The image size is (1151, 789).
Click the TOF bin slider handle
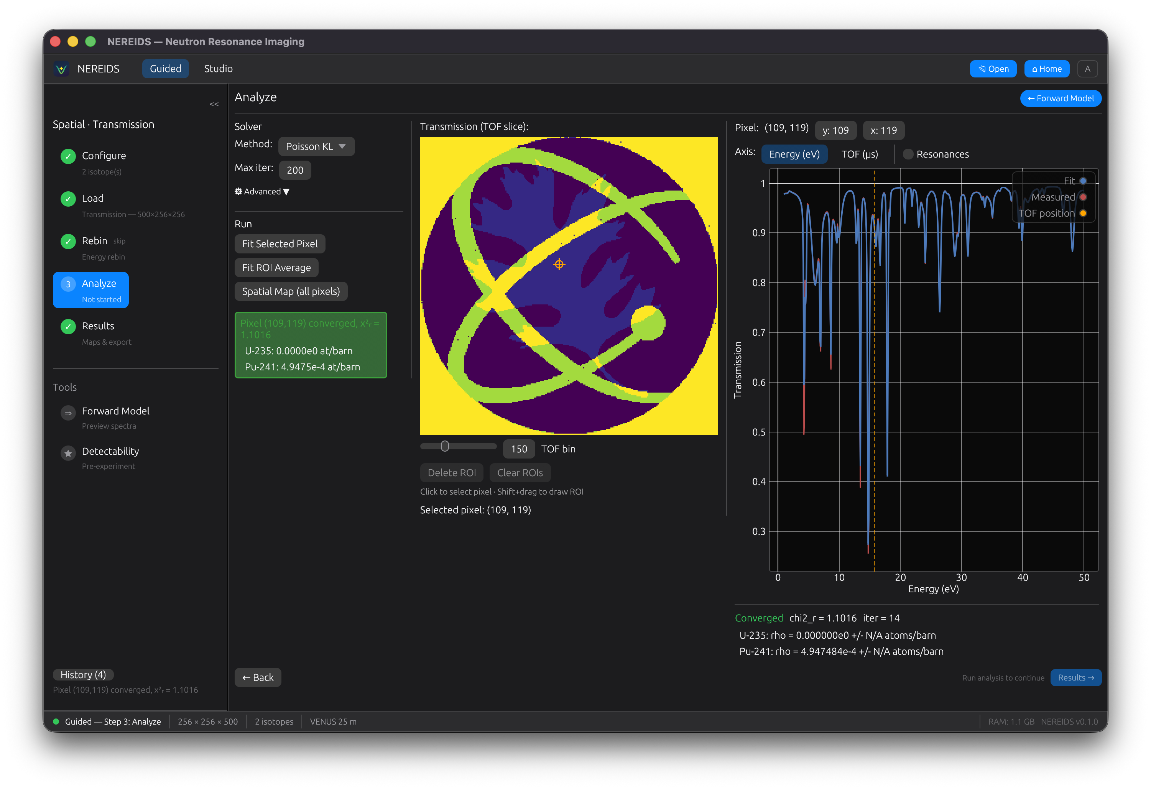pos(445,446)
